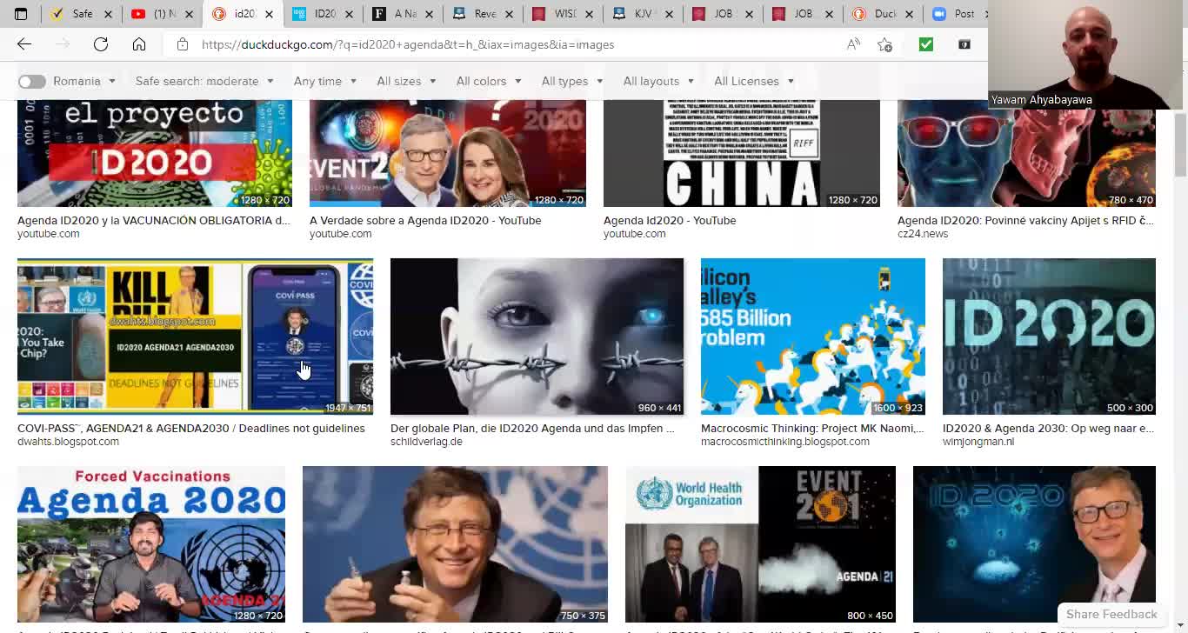Click the duckduckgo.com address bar URL
This screenshot has width=1188, height=633.
tap(408, 44)
